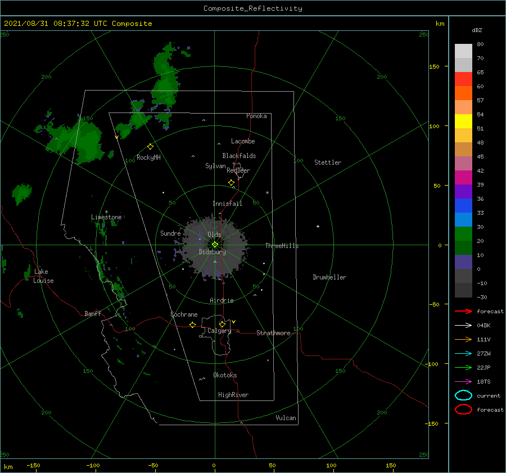Screen dimensions: 506x473
Task: Click the 20 dBZ green color swatch
Action: tap(463, 233)
